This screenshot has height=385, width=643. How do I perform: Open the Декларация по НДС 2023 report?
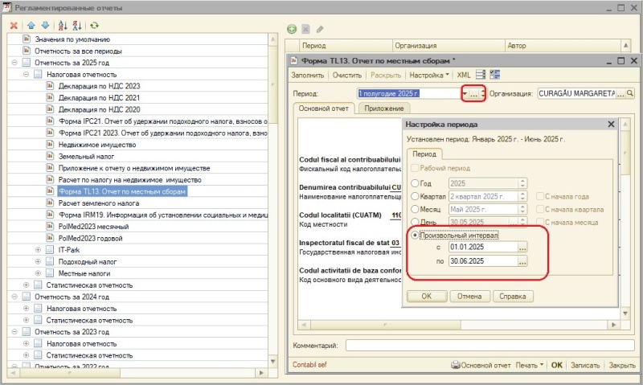[x=99, y=86]
